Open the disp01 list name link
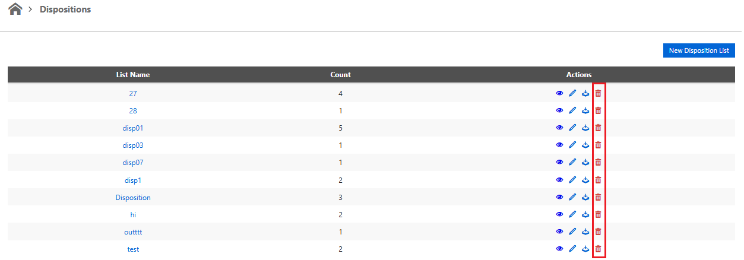The width and height of the screenshot is (744, 260). point(133,128)
